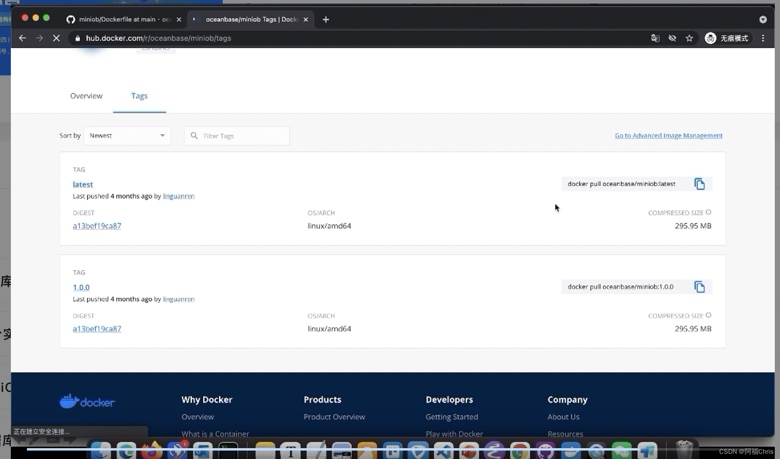Screen dimensions: 780x459
Task: Open a new browser tab
Action: pos(326,19)
